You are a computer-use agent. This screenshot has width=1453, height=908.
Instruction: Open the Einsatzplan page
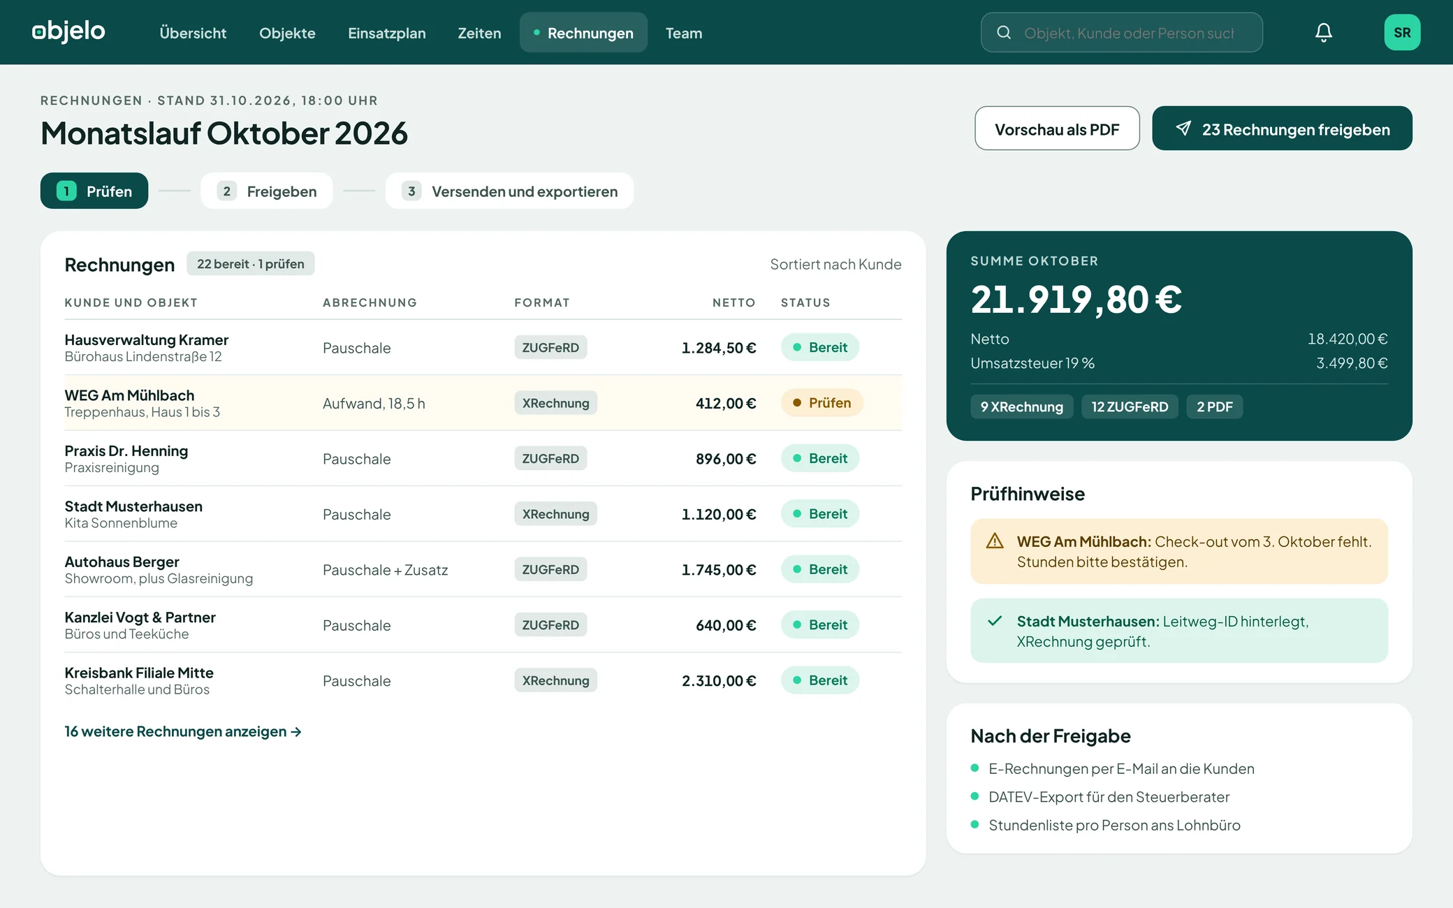(386, 33)
